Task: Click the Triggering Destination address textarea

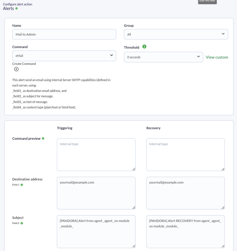Action: (96, 193)
